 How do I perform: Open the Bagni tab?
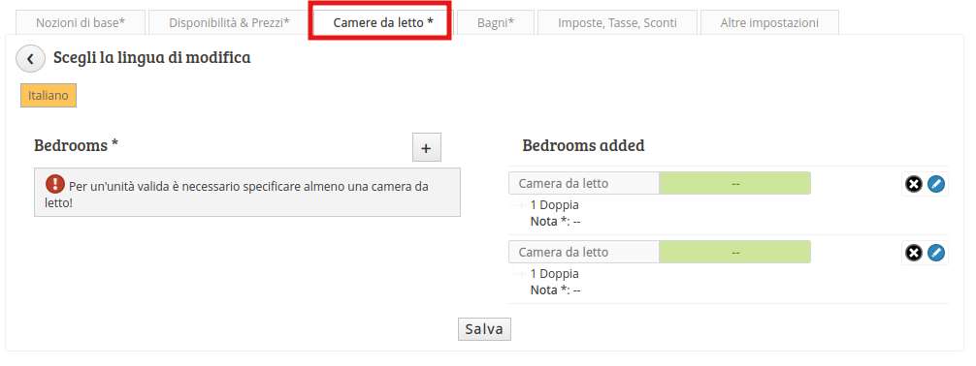496,23
